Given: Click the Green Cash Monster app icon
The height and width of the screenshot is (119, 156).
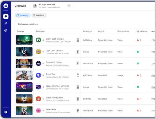Looking at the screenshot, I should click(38, 40).
